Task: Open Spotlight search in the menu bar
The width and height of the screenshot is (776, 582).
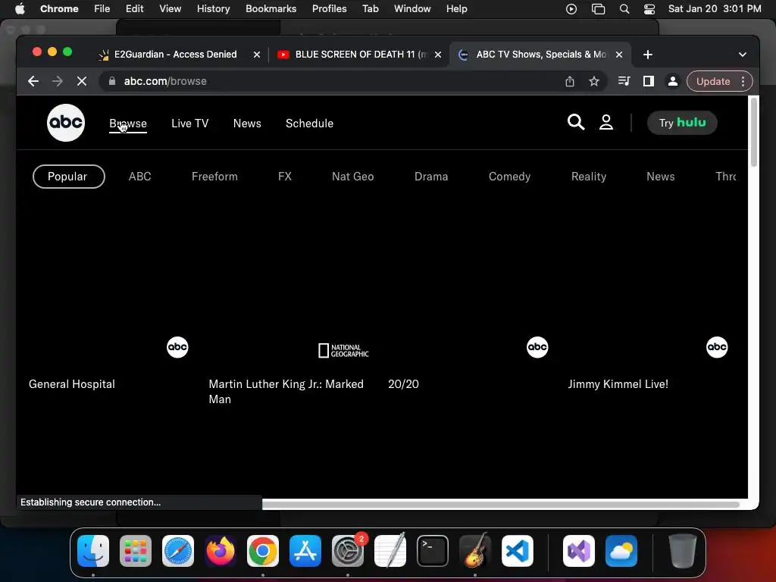Action: 624,9
